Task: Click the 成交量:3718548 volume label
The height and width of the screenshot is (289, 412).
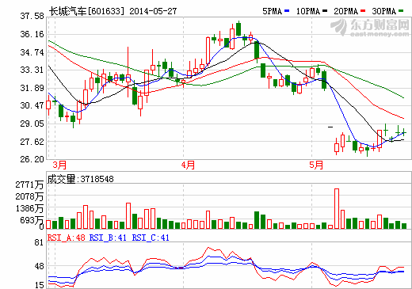Action: tap(81, 179)
